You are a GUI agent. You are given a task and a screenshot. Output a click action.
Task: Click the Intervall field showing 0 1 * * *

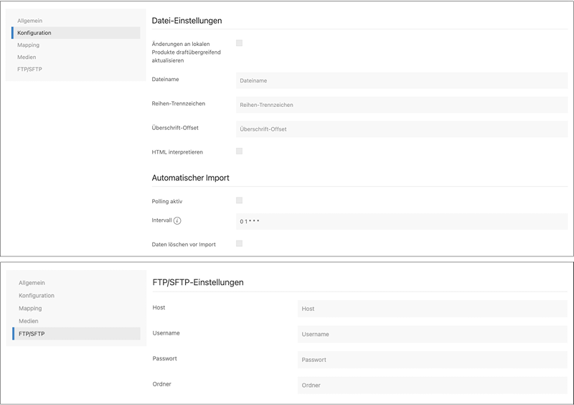(401, 221)
